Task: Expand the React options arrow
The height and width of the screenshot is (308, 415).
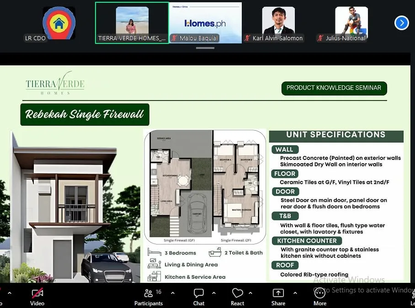Action: [x=250, y=293]
